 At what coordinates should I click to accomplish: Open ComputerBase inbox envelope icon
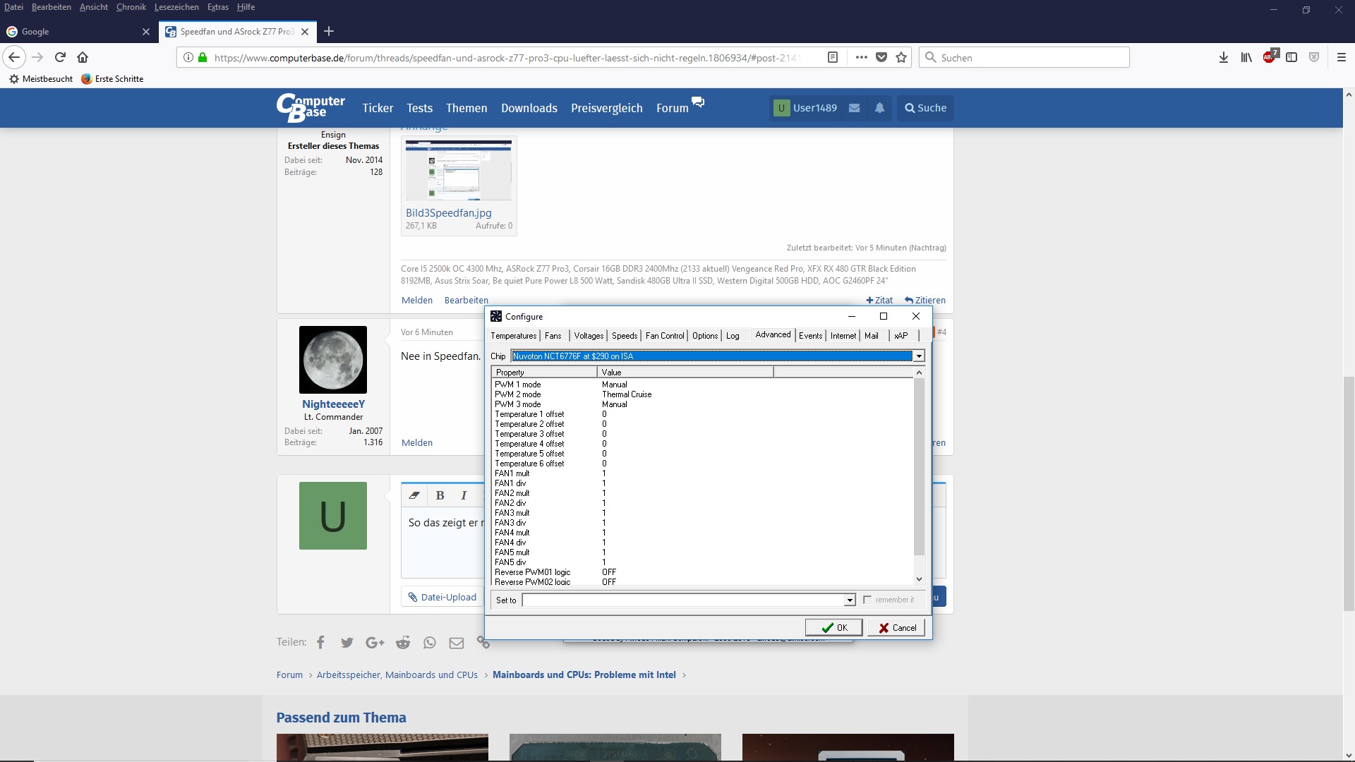[x=854, y=108]
